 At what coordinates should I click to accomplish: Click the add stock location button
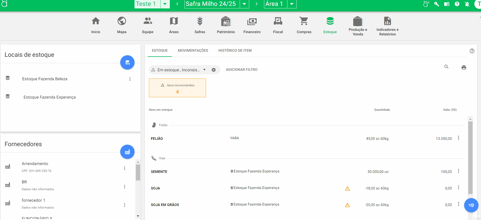click(127, 62)
